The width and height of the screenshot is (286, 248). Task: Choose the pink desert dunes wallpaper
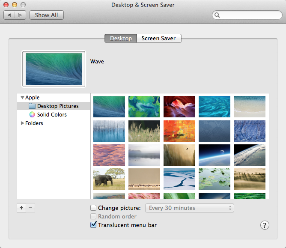tap(109, 155)
